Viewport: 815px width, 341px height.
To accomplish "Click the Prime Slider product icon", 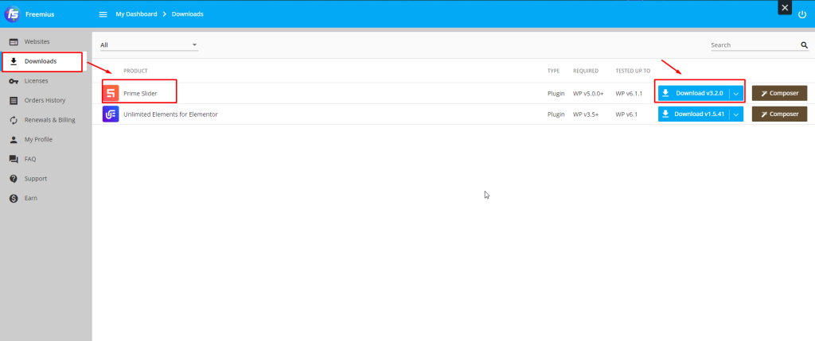I will pos(111,94).
